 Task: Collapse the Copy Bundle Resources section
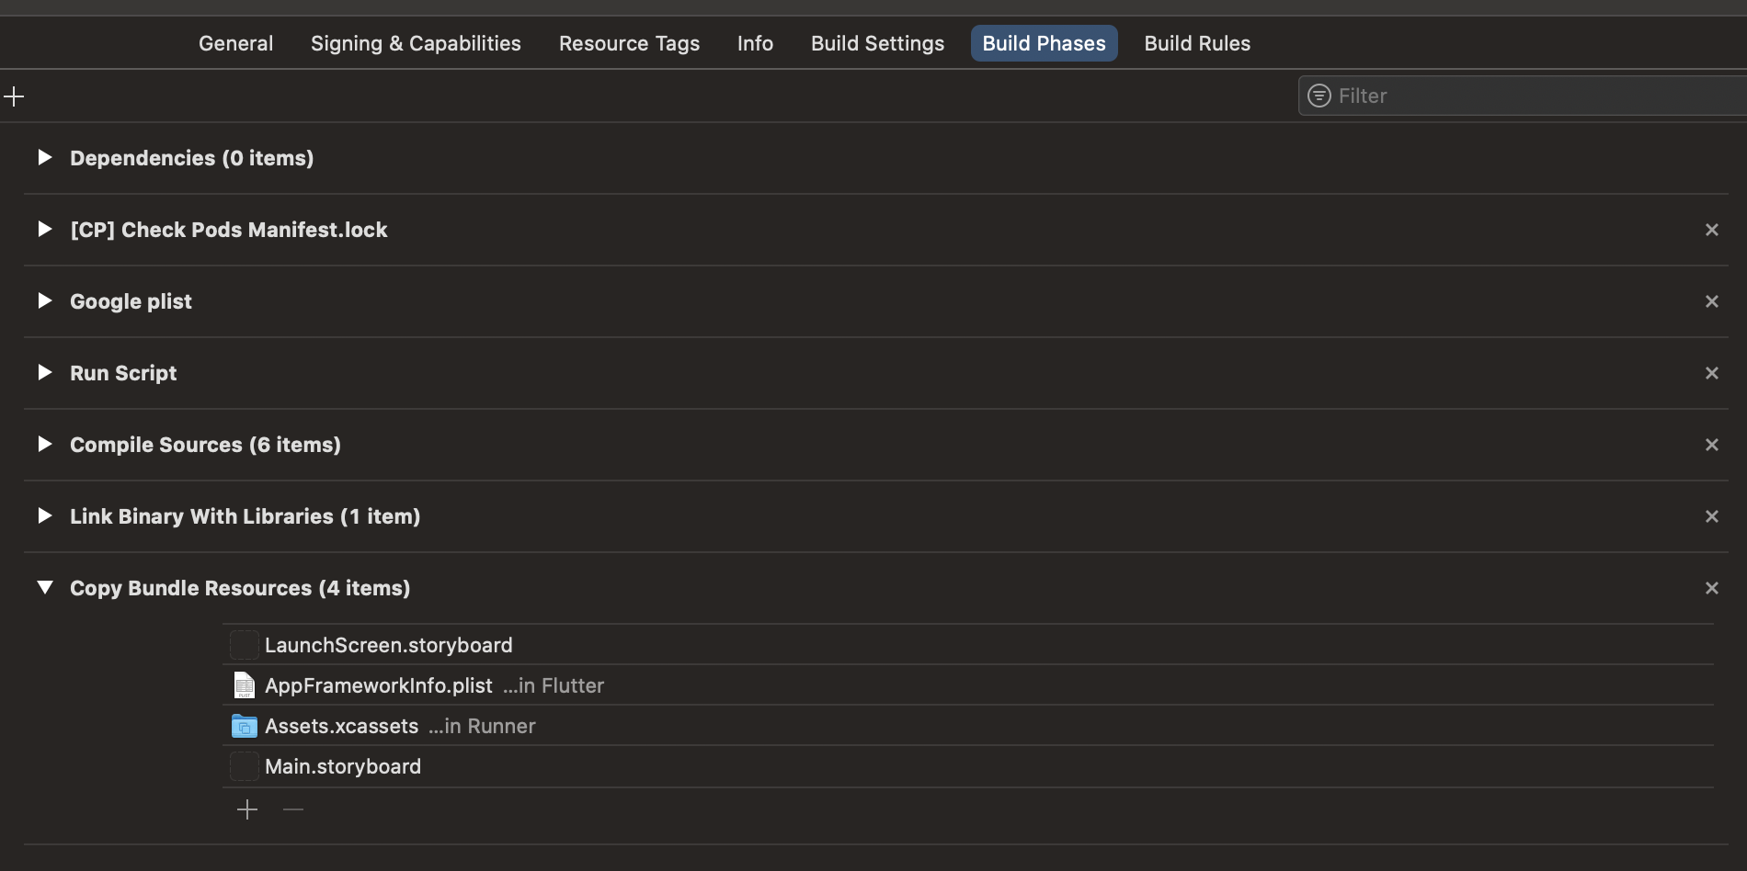coord(44,588)
